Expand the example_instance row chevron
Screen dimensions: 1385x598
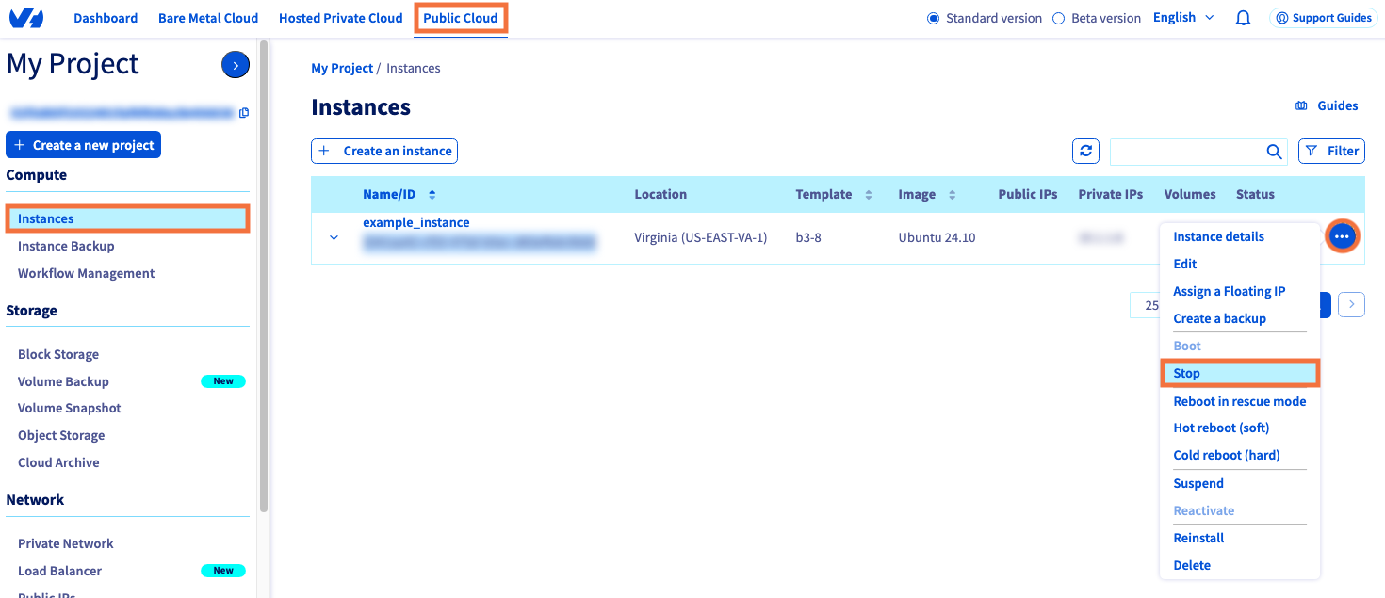pyautogui.click(x=334, y=237)
